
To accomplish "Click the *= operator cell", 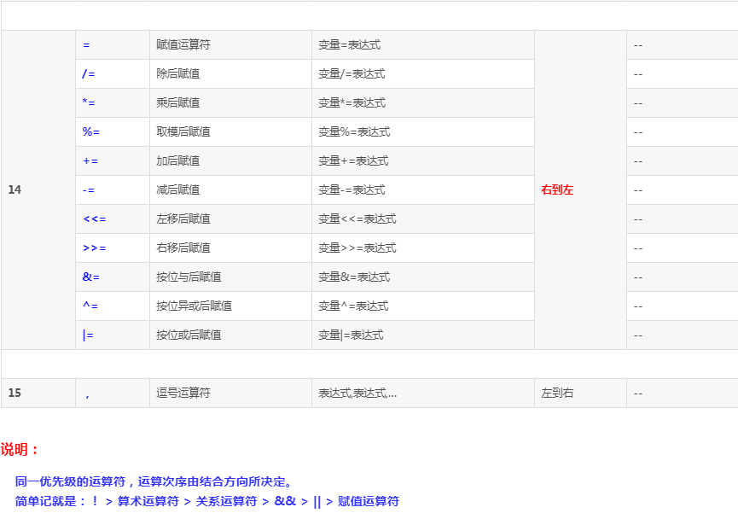I will [x=113, y=103].
